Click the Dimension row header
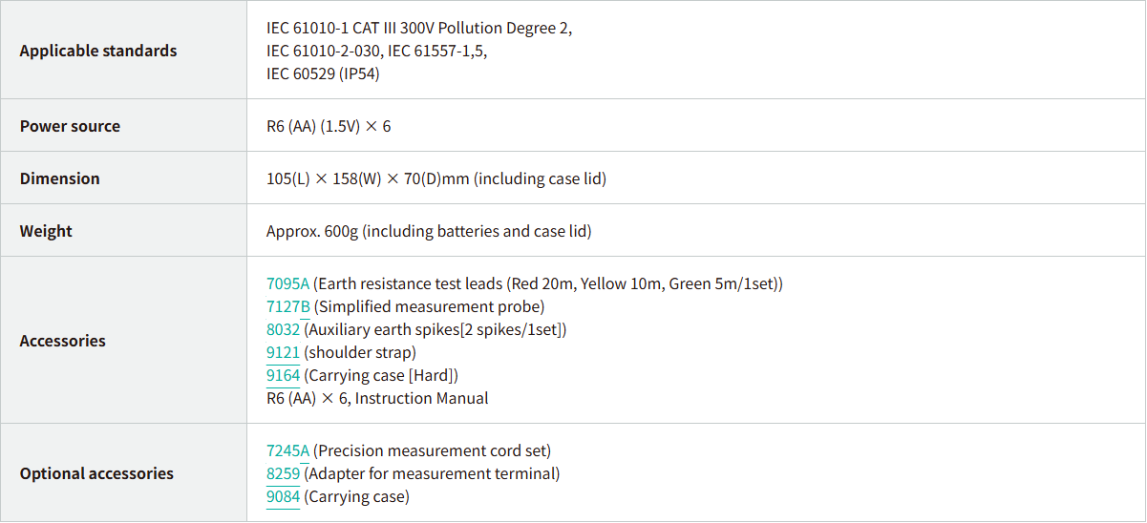Screen dimensions: 1147x523 [59, 178]
